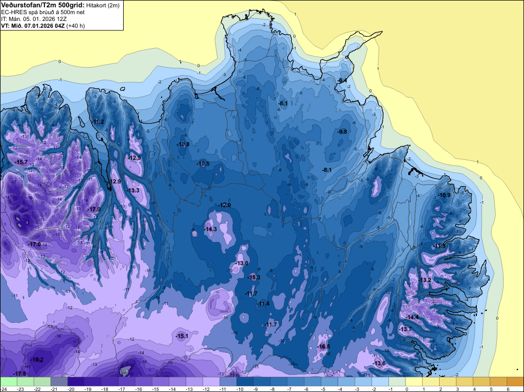This screenshot has height=392, width=524.
Task: Select the -15.3 temperature value
Action: coord(254,277)
